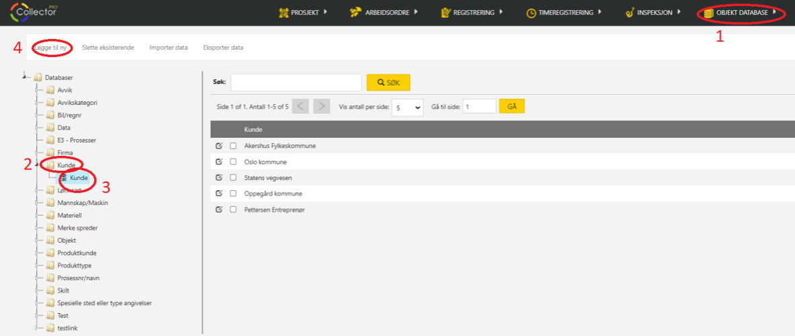Click the Prosjekt menu icon
This screenshot has width=795, height=336.
pyautogui.click(x=284, y=13)
